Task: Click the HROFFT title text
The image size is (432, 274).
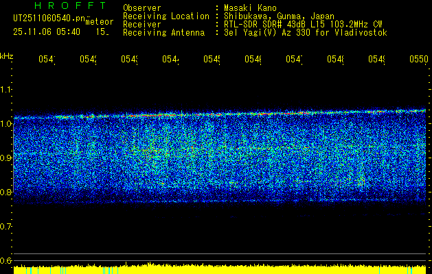Action: 71,5
